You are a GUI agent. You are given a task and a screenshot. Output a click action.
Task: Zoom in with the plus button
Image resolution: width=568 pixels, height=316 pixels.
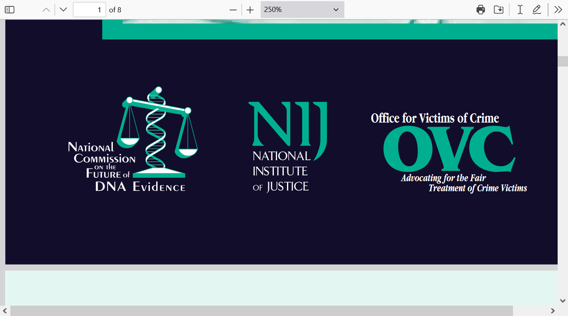click(x=250, y=10)
